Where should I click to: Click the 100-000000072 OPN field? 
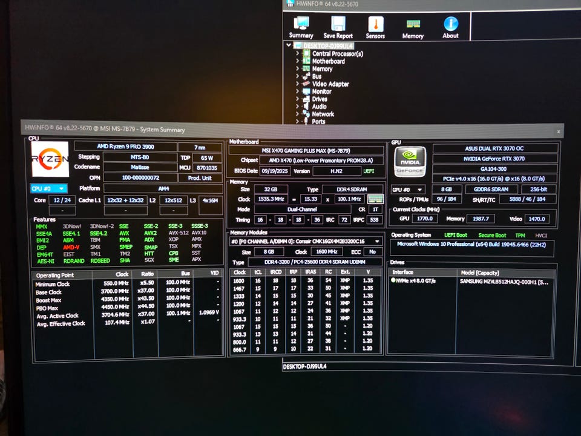coord(140,177)
